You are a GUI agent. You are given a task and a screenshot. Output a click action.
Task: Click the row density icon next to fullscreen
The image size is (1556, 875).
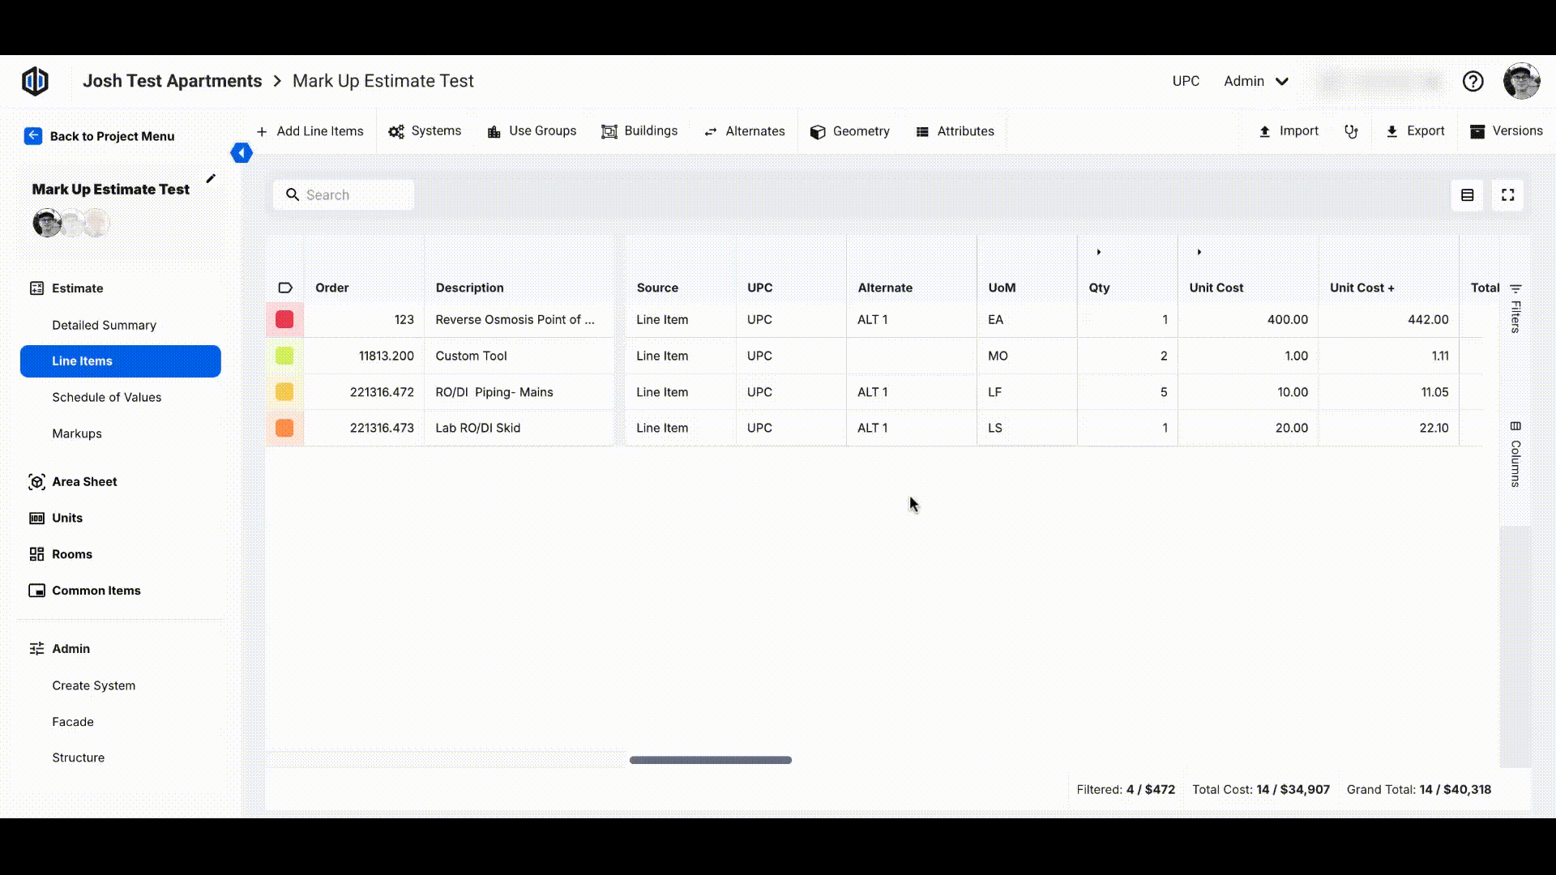(1467, 195)
